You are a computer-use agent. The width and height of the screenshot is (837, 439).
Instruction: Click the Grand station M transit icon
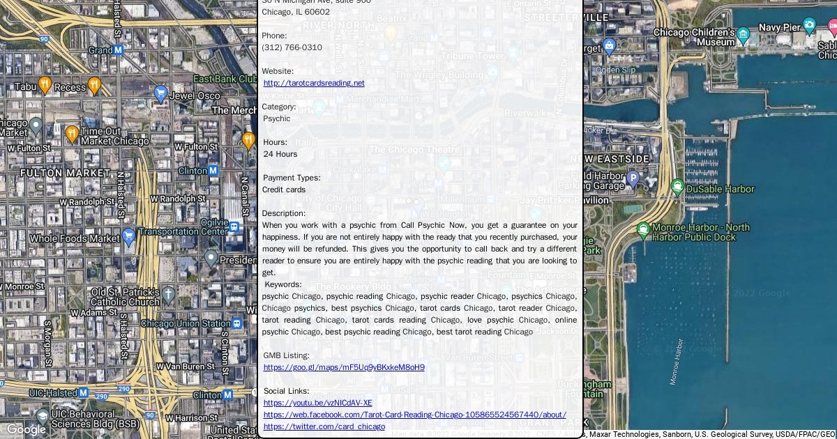coord(119,50)
